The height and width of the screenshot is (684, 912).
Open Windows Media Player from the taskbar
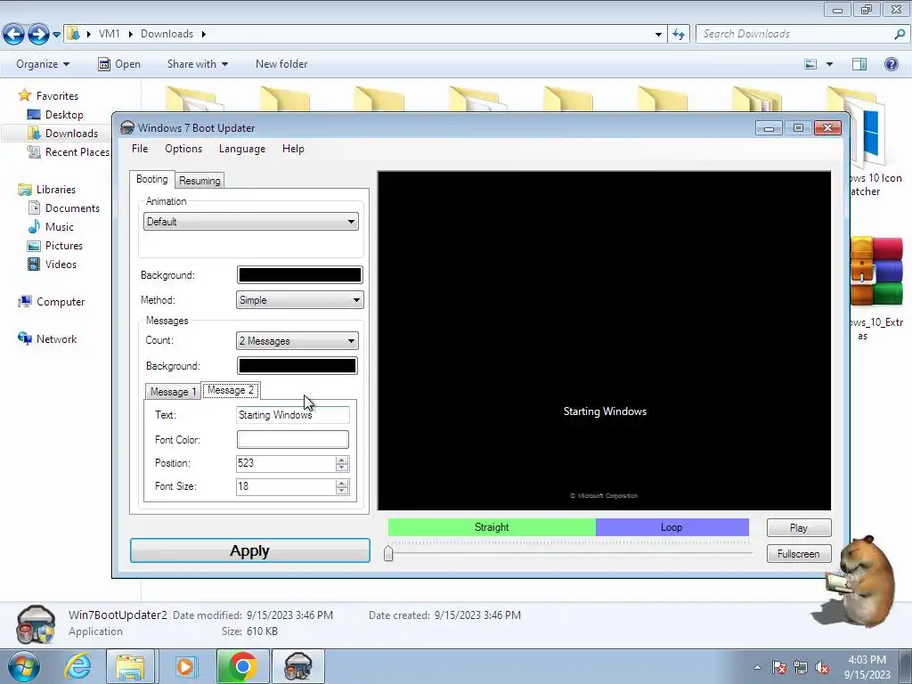click(x=185, y=666)
